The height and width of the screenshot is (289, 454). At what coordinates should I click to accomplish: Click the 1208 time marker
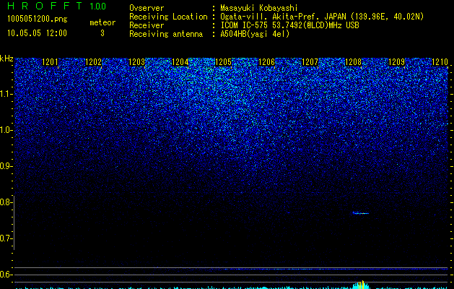point(353,62)
